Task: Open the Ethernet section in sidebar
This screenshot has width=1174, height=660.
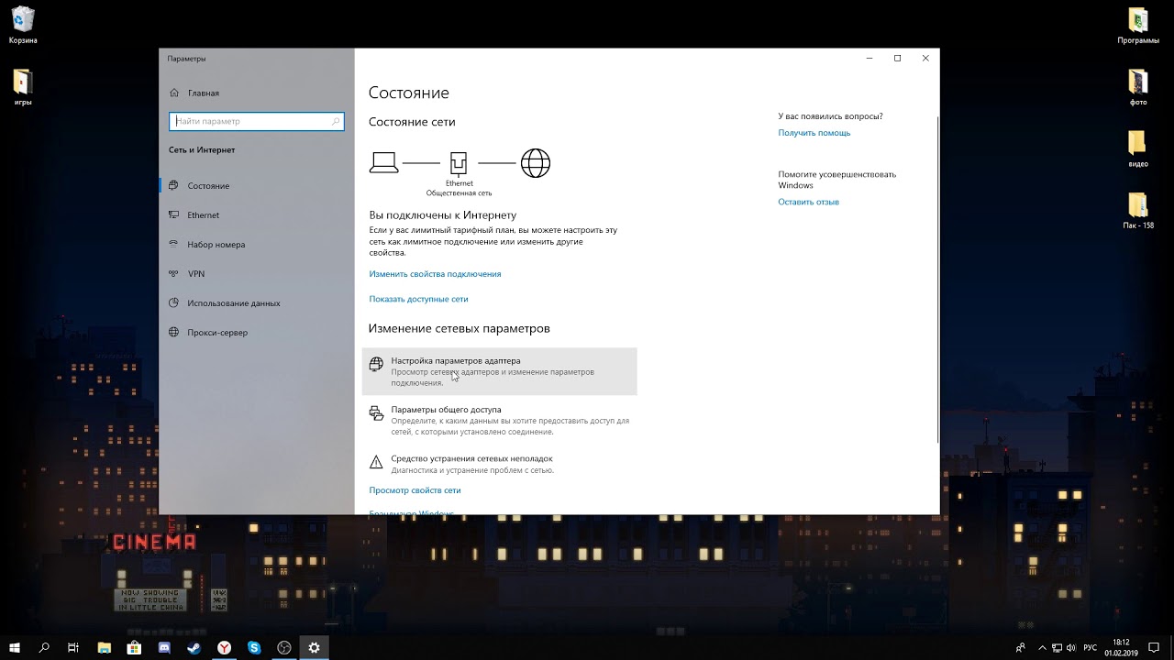Action: (x=256, y=214)
